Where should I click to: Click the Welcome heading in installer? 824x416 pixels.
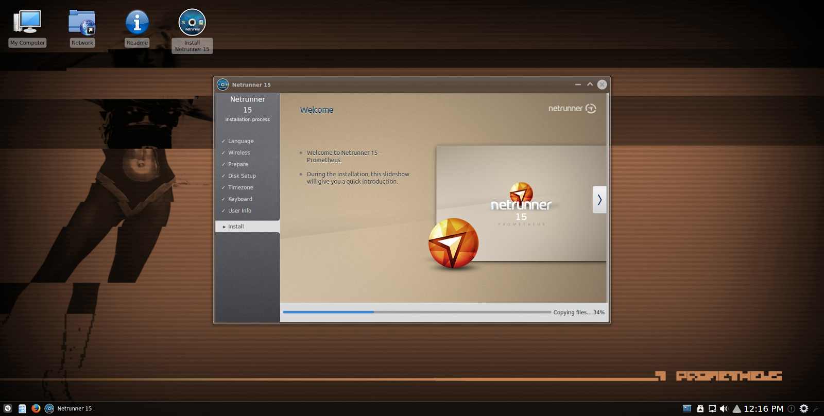click(x=317, y=110)
